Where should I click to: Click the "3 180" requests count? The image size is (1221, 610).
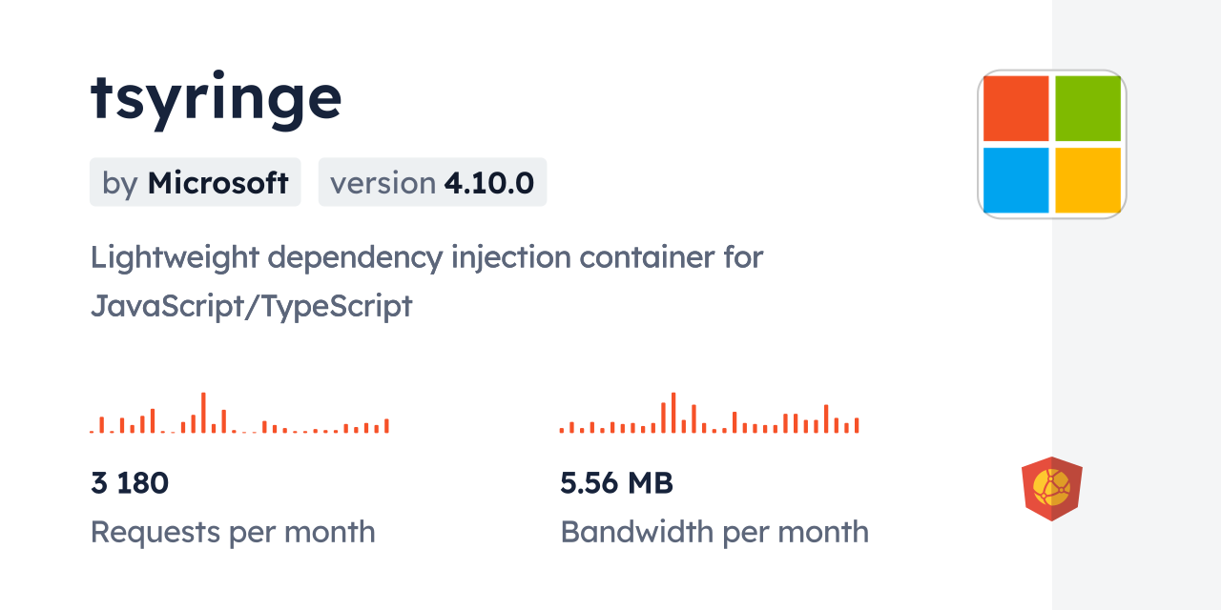tap(130, 483)
